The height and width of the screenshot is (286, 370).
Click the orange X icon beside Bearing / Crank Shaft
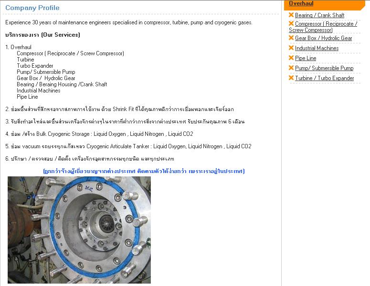click(x=291, y=15)
